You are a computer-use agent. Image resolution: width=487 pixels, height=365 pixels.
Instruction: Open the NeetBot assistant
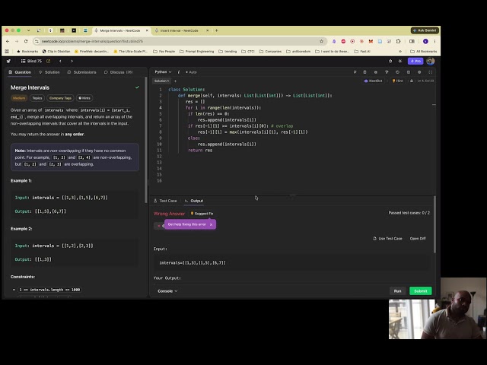click(373, 81)
